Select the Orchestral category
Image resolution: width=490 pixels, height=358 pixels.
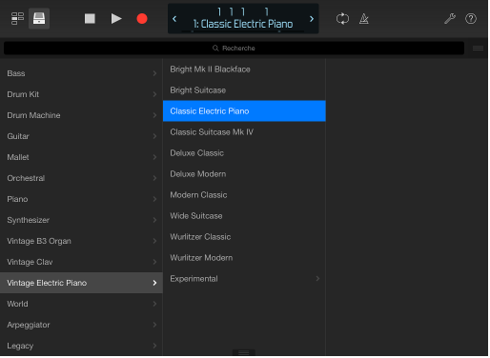click(x=81, y=178)
